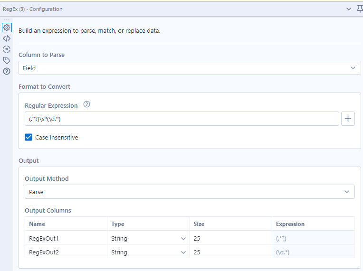This screenshot has width=363, height=271.
Task: Click into the Regular Expression input field
Action: point(181,119)
